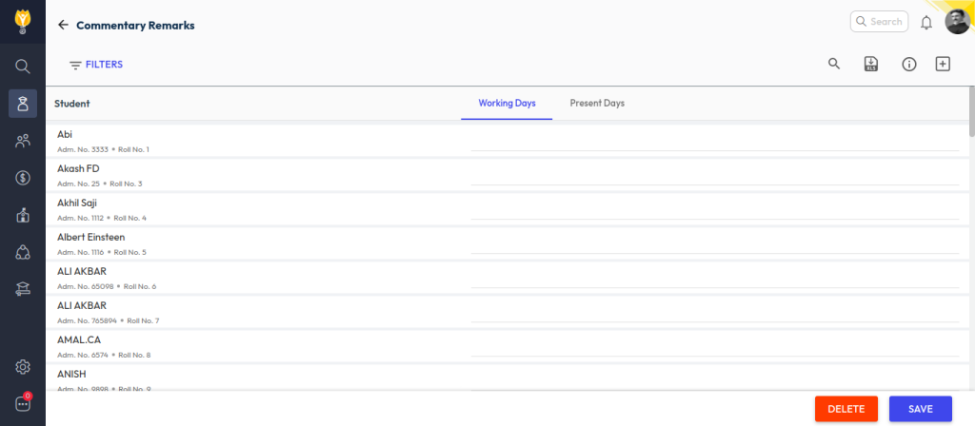Select the student name AMAL.CA

79,339
